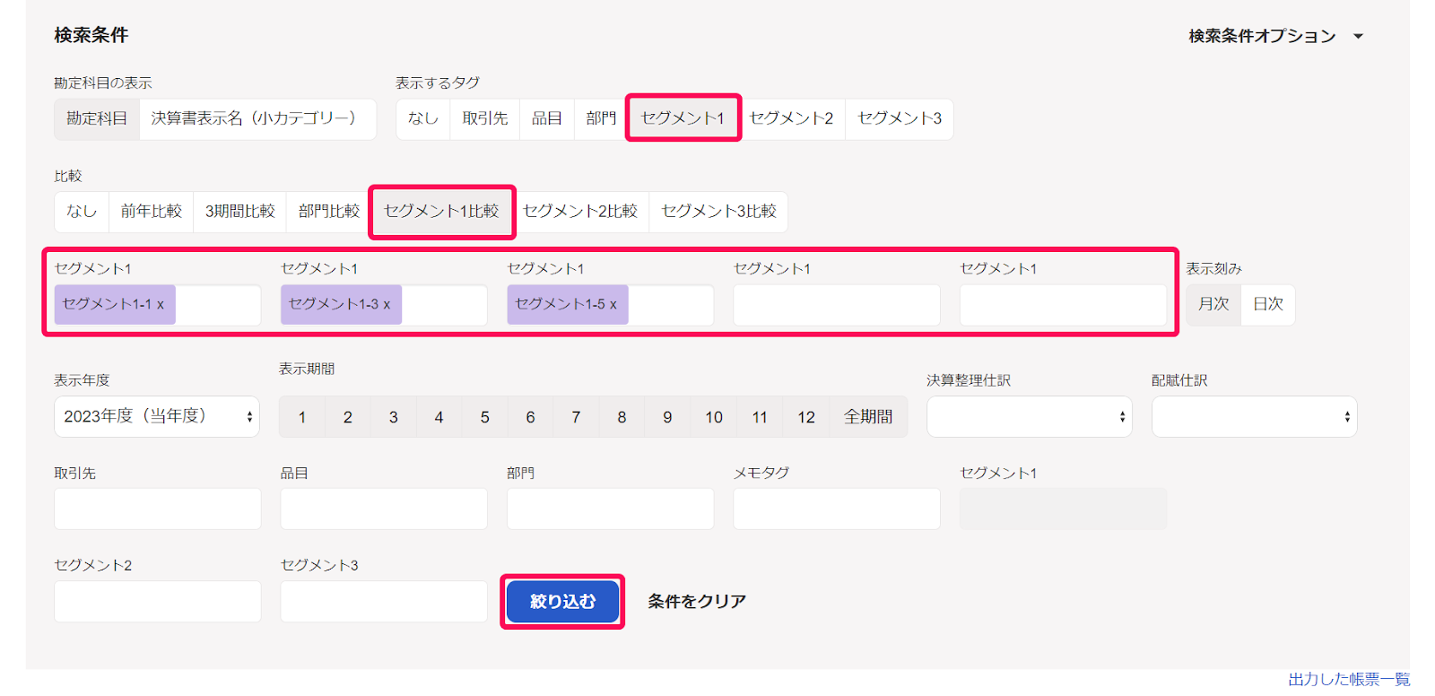Open 配賦仕訳 dropdown
The height and width of the screenshot is (696, 1435).
pos(1255,417)
